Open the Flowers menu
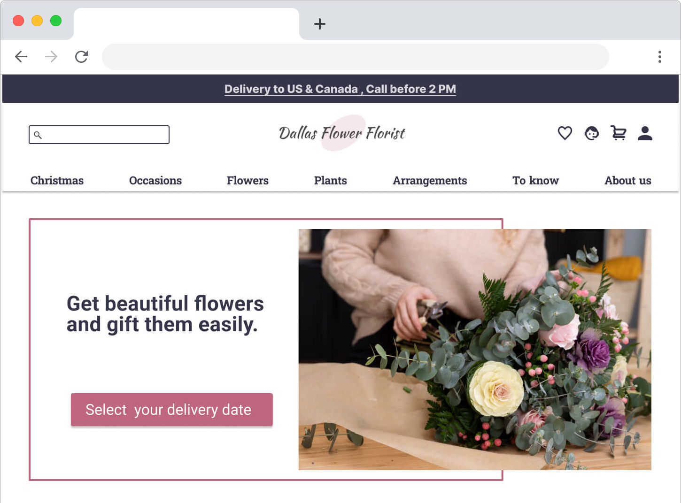 coord(248,181)
